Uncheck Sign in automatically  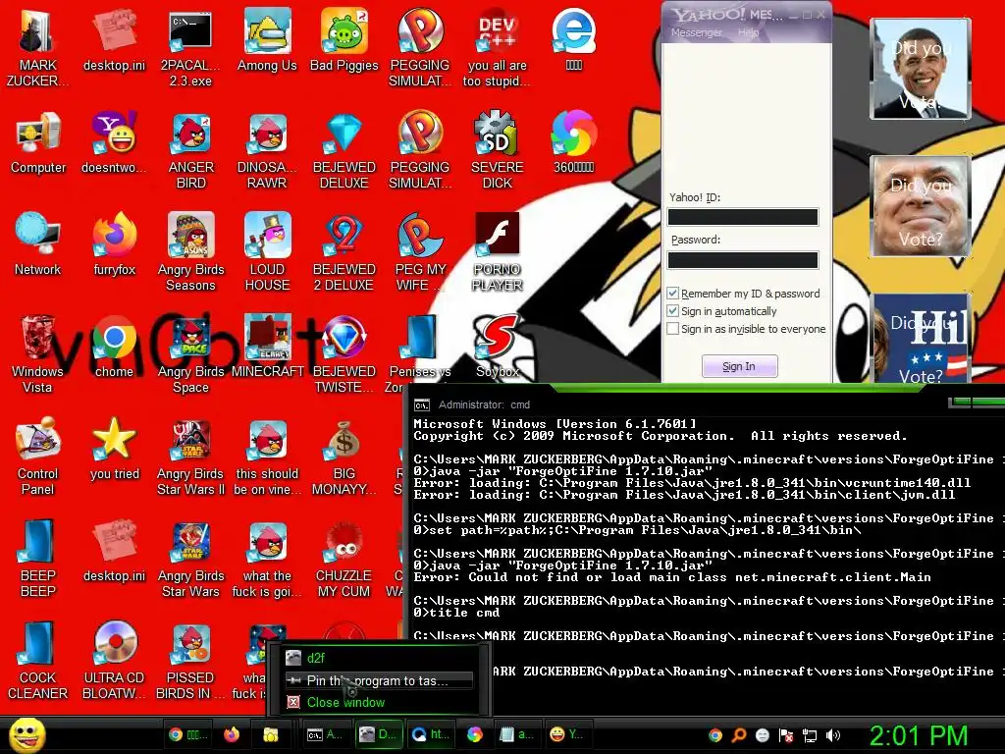(x=672, y=311)
